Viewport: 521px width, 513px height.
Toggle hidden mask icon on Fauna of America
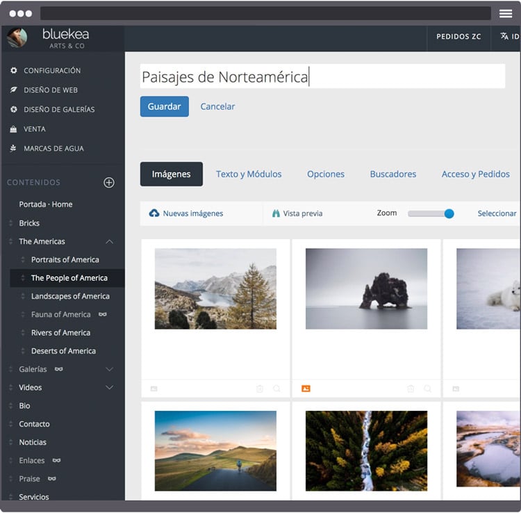pyautogui.click(x=103, y=314)
